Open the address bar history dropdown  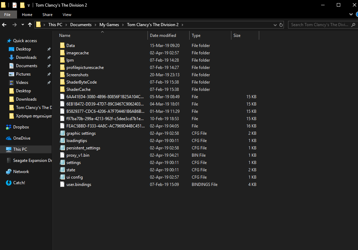(275, 25)
